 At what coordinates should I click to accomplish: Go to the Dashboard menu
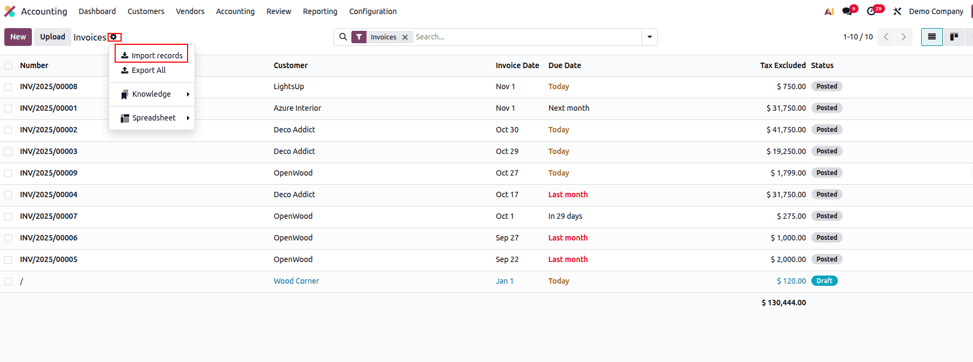(97, 11)
